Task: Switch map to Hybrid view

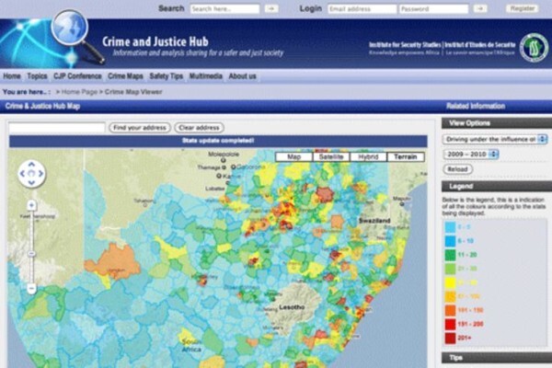Action: (368, 157)
